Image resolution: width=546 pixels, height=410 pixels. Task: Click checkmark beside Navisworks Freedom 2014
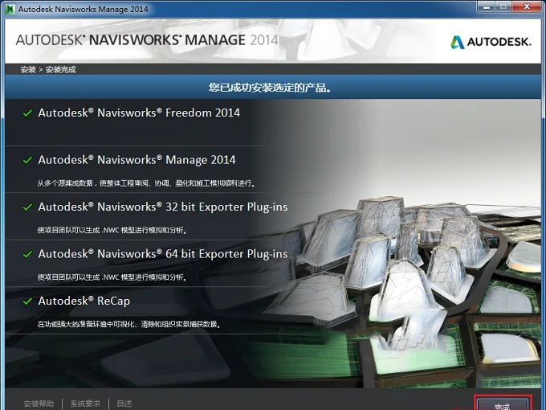pyautogui.click(x=27, y=113)
